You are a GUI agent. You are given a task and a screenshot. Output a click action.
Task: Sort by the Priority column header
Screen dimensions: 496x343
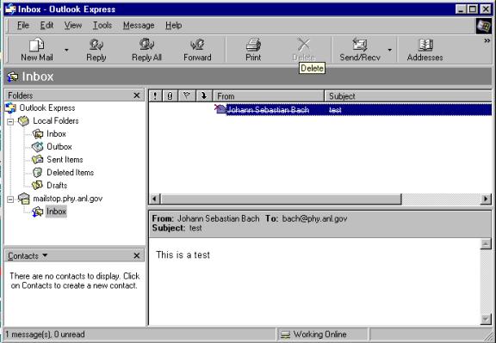click(x=155, y=95)
